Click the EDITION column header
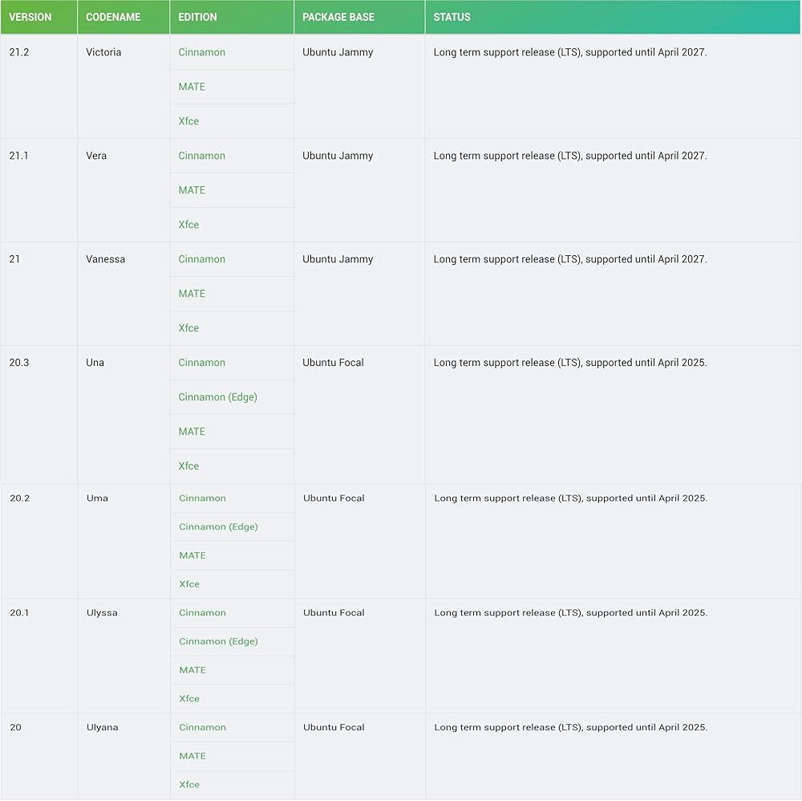This screenshot has width=802, height=801. (x=197, y=17)
